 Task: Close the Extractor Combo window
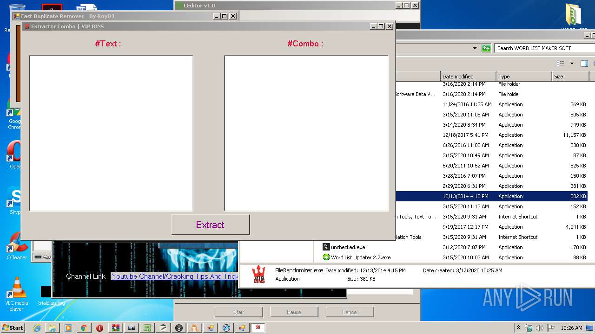tap(390, 26)
